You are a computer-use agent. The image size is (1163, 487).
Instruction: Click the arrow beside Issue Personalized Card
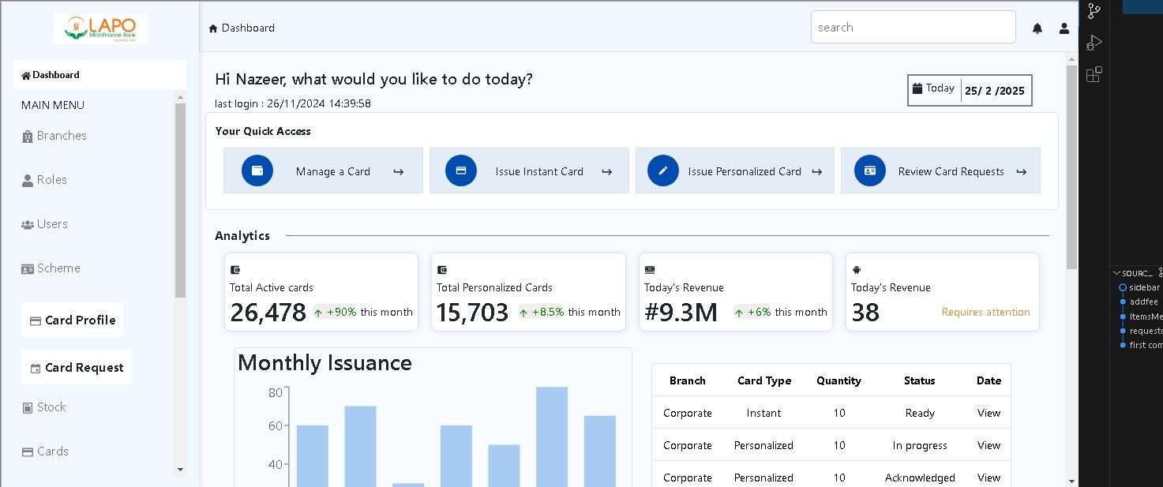816,171
